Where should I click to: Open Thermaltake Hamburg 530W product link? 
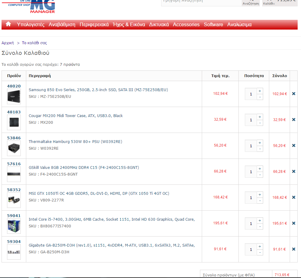75,141
